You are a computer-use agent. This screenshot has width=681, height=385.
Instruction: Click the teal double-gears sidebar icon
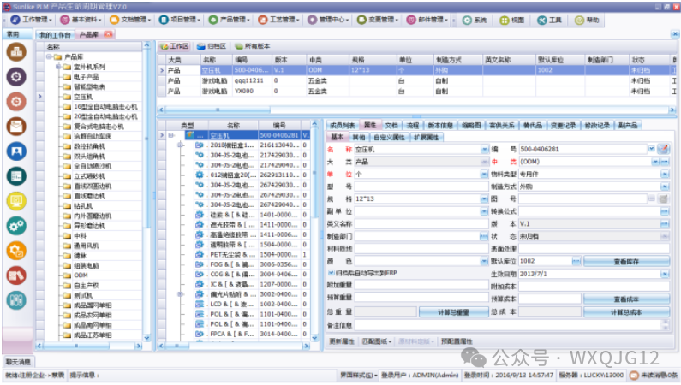[x=16, y=226]
